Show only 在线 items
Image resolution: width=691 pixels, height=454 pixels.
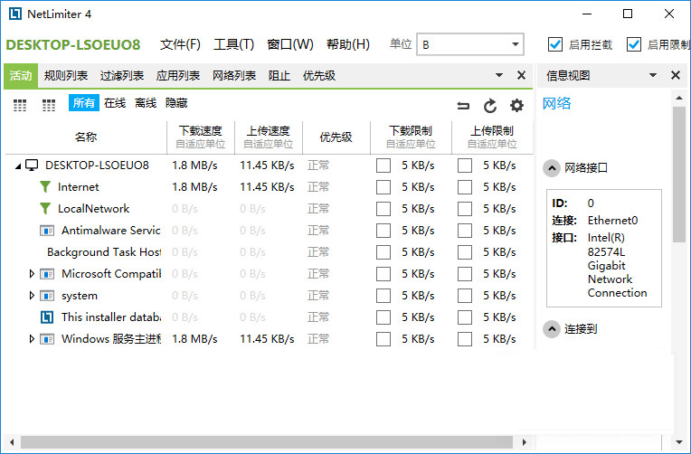click(x=115, y=103)
